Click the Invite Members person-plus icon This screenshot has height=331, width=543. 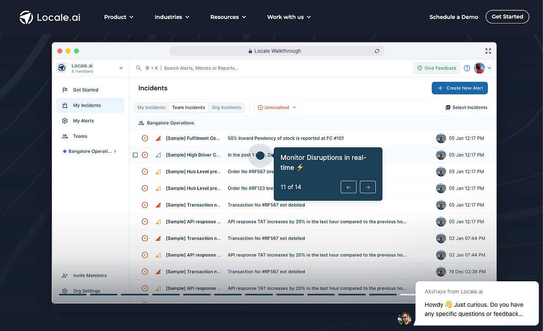tap(65, 275)
